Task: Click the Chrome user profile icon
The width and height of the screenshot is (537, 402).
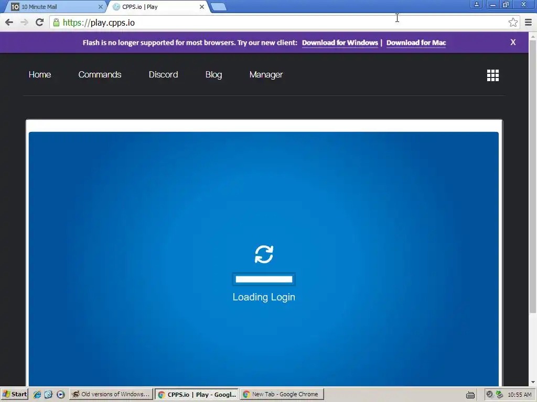Action: click(x=476, y=5)
